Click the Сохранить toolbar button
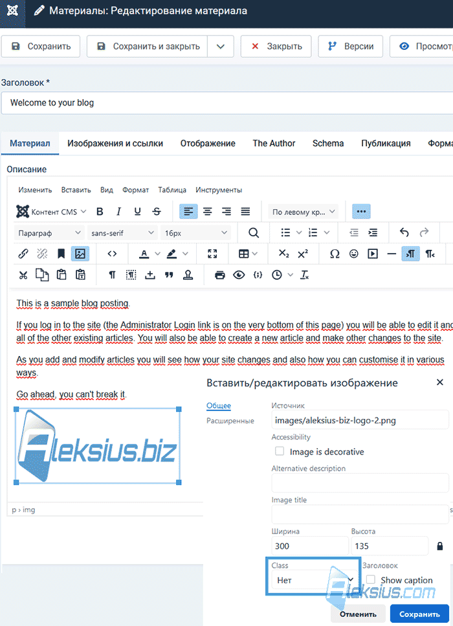Viewport: 453px width, 626px height. (x=41, y=47)
